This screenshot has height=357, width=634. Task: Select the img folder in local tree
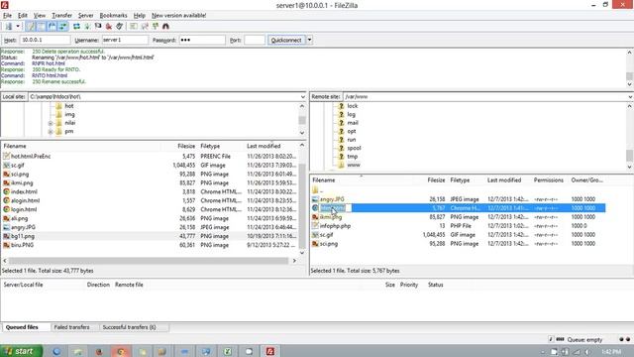pyautogui.click(x=69, y=115)
